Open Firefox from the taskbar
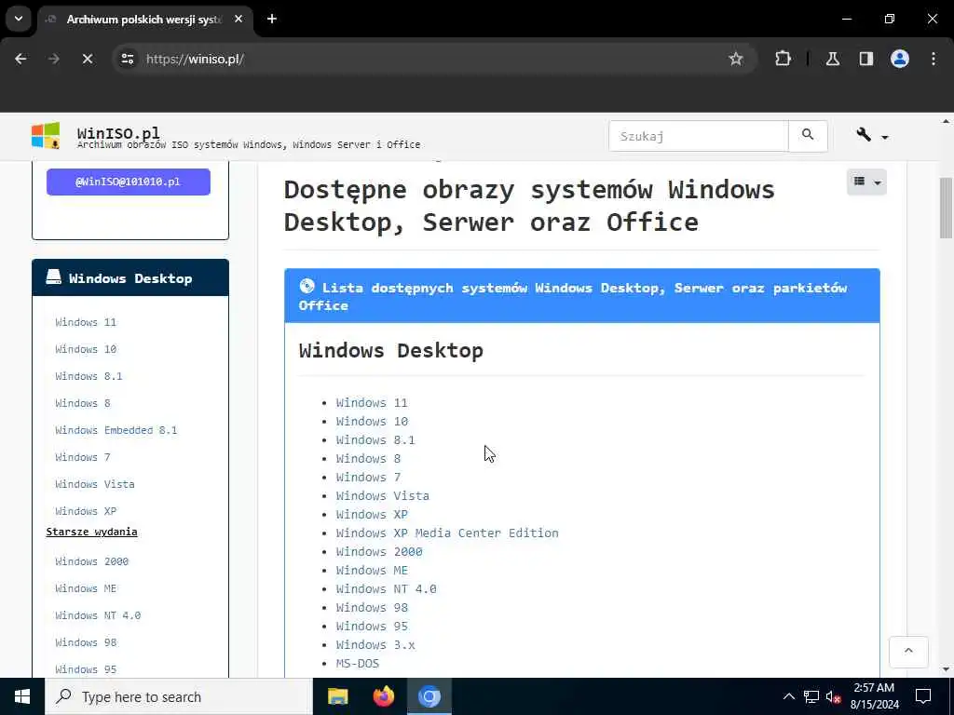 pos(383,696)
